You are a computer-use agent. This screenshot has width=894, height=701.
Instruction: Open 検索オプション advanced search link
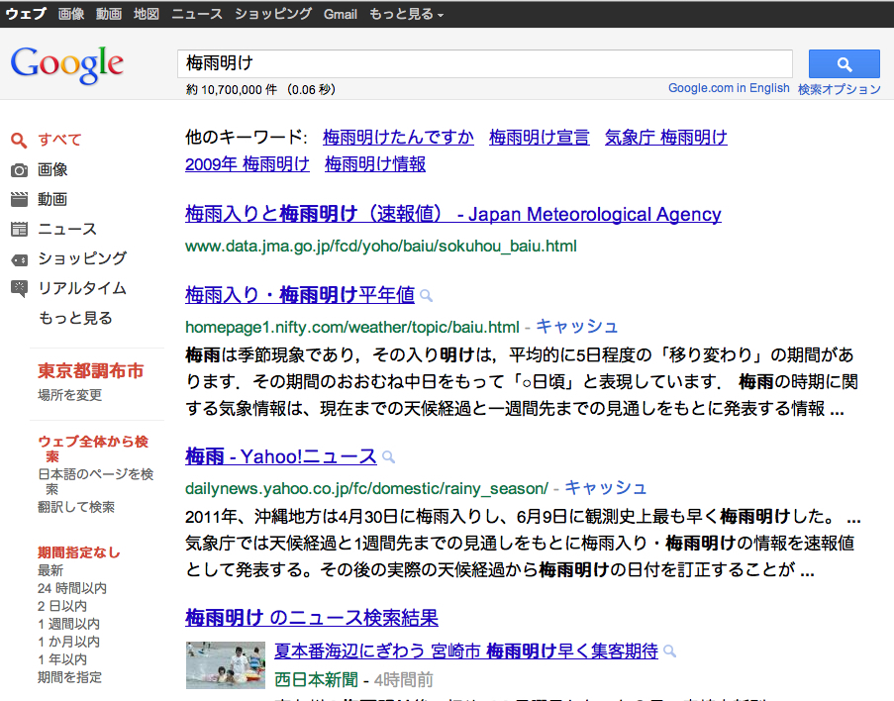(x=840, y=89)
